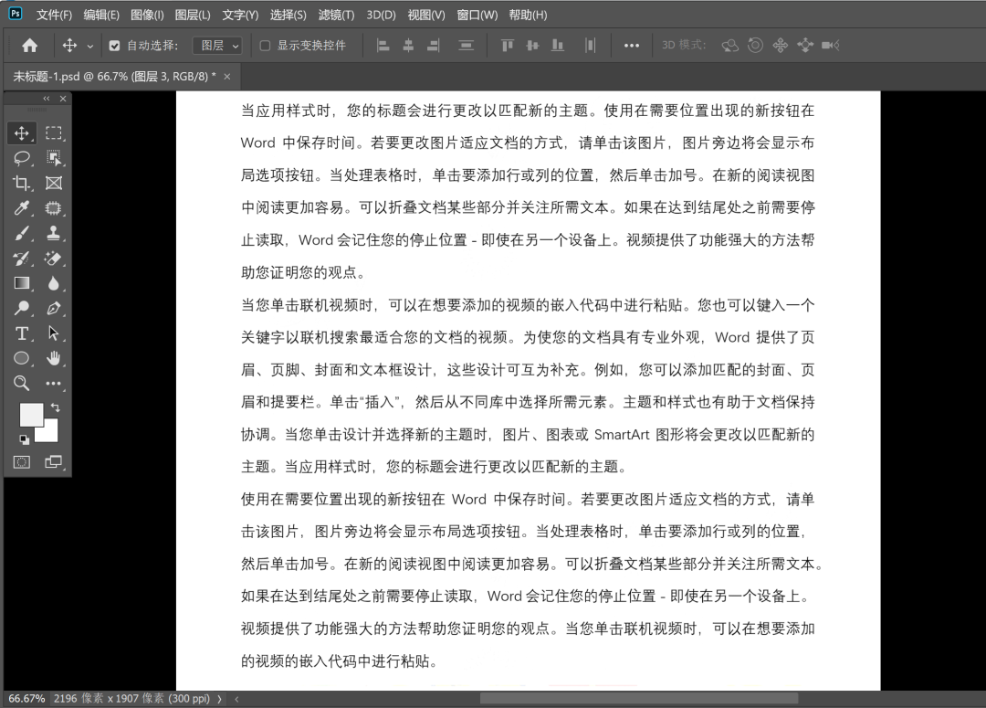986x708 pixels.
Task: Open the options bar overflow ellipsis button
Action: tap(631, 44)
